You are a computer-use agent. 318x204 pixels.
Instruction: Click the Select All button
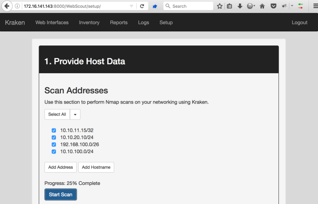coord(57,114)
